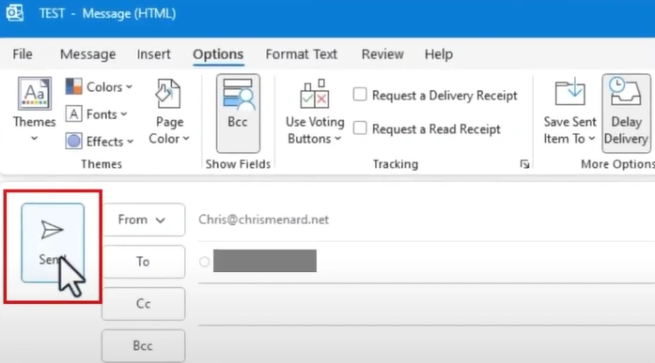Click inside the Cc address field

(x=426, y=304)
